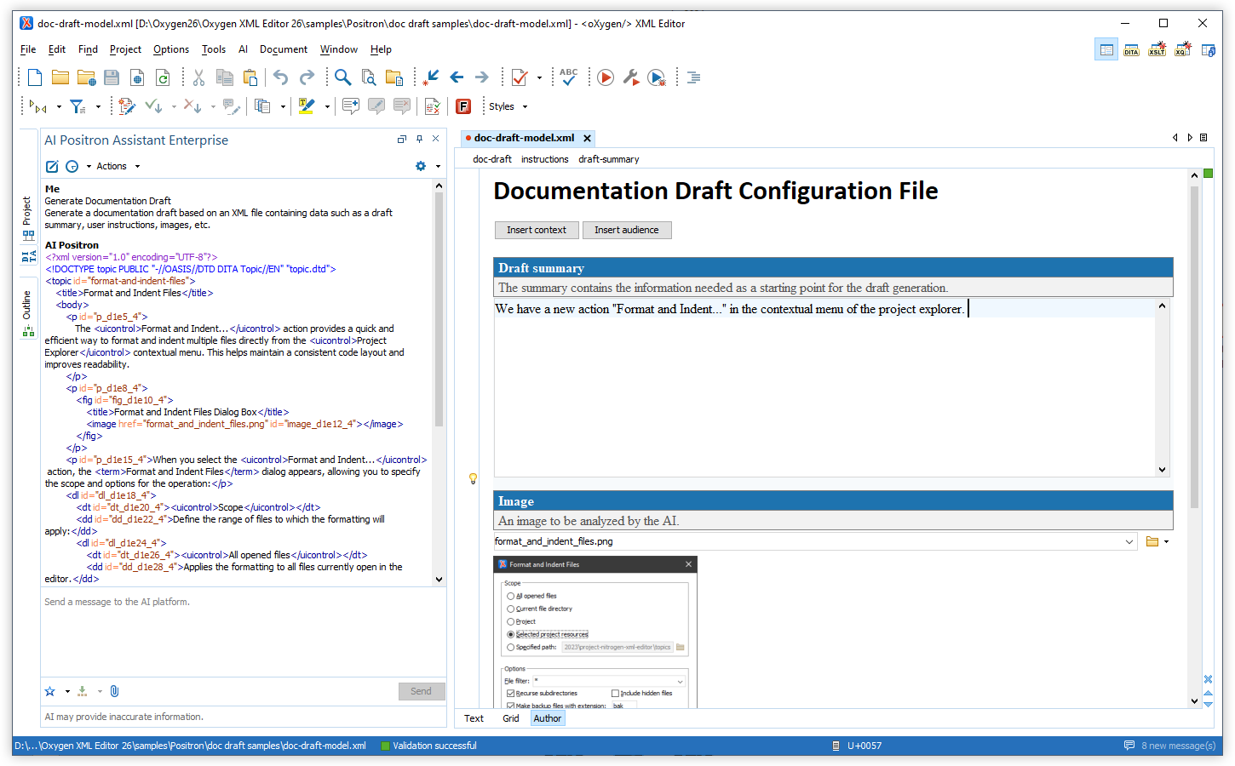1235x766 pixels.
Task: Switch to the DITA perspective icon
Action: 1131,50
